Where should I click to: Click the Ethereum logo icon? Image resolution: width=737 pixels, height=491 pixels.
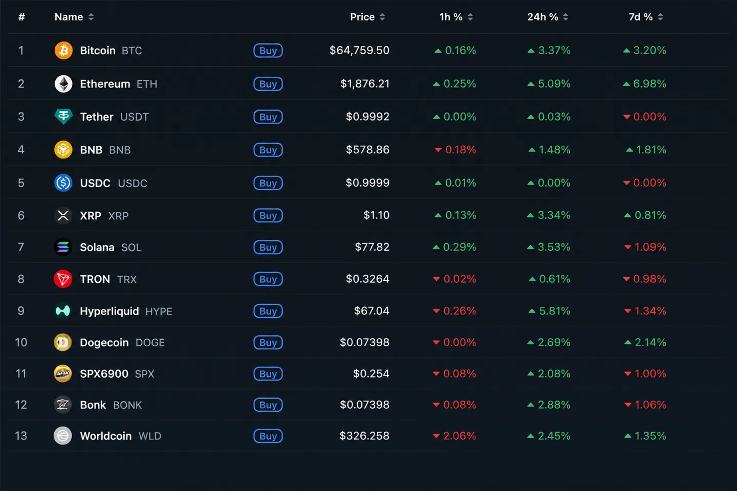pos(63,84)
